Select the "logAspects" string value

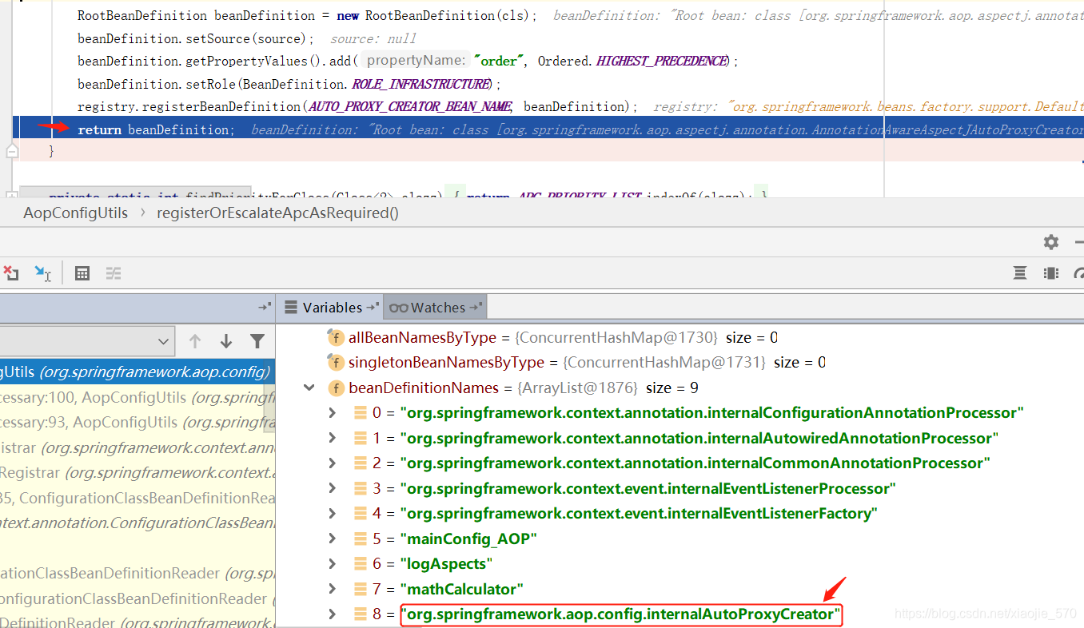(x=446, y=564)
